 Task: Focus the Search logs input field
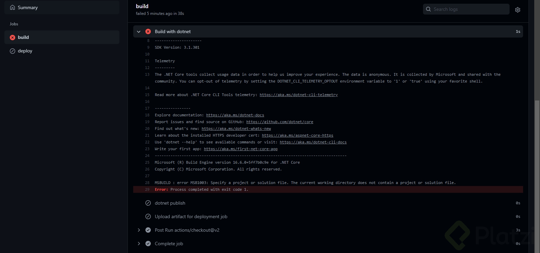[466, 9]
